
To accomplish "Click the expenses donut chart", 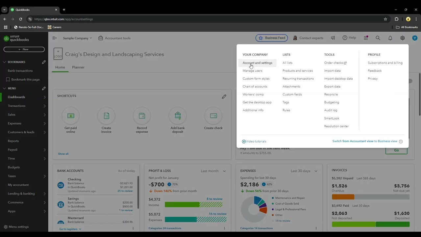I will click(x=254, y=209).
